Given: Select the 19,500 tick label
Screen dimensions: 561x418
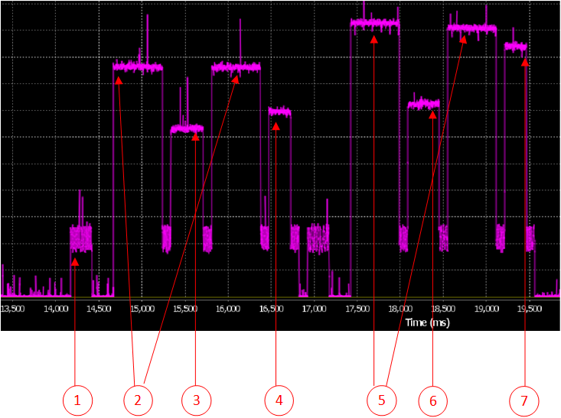Looking at the screenshot, I should click(530, 309).
